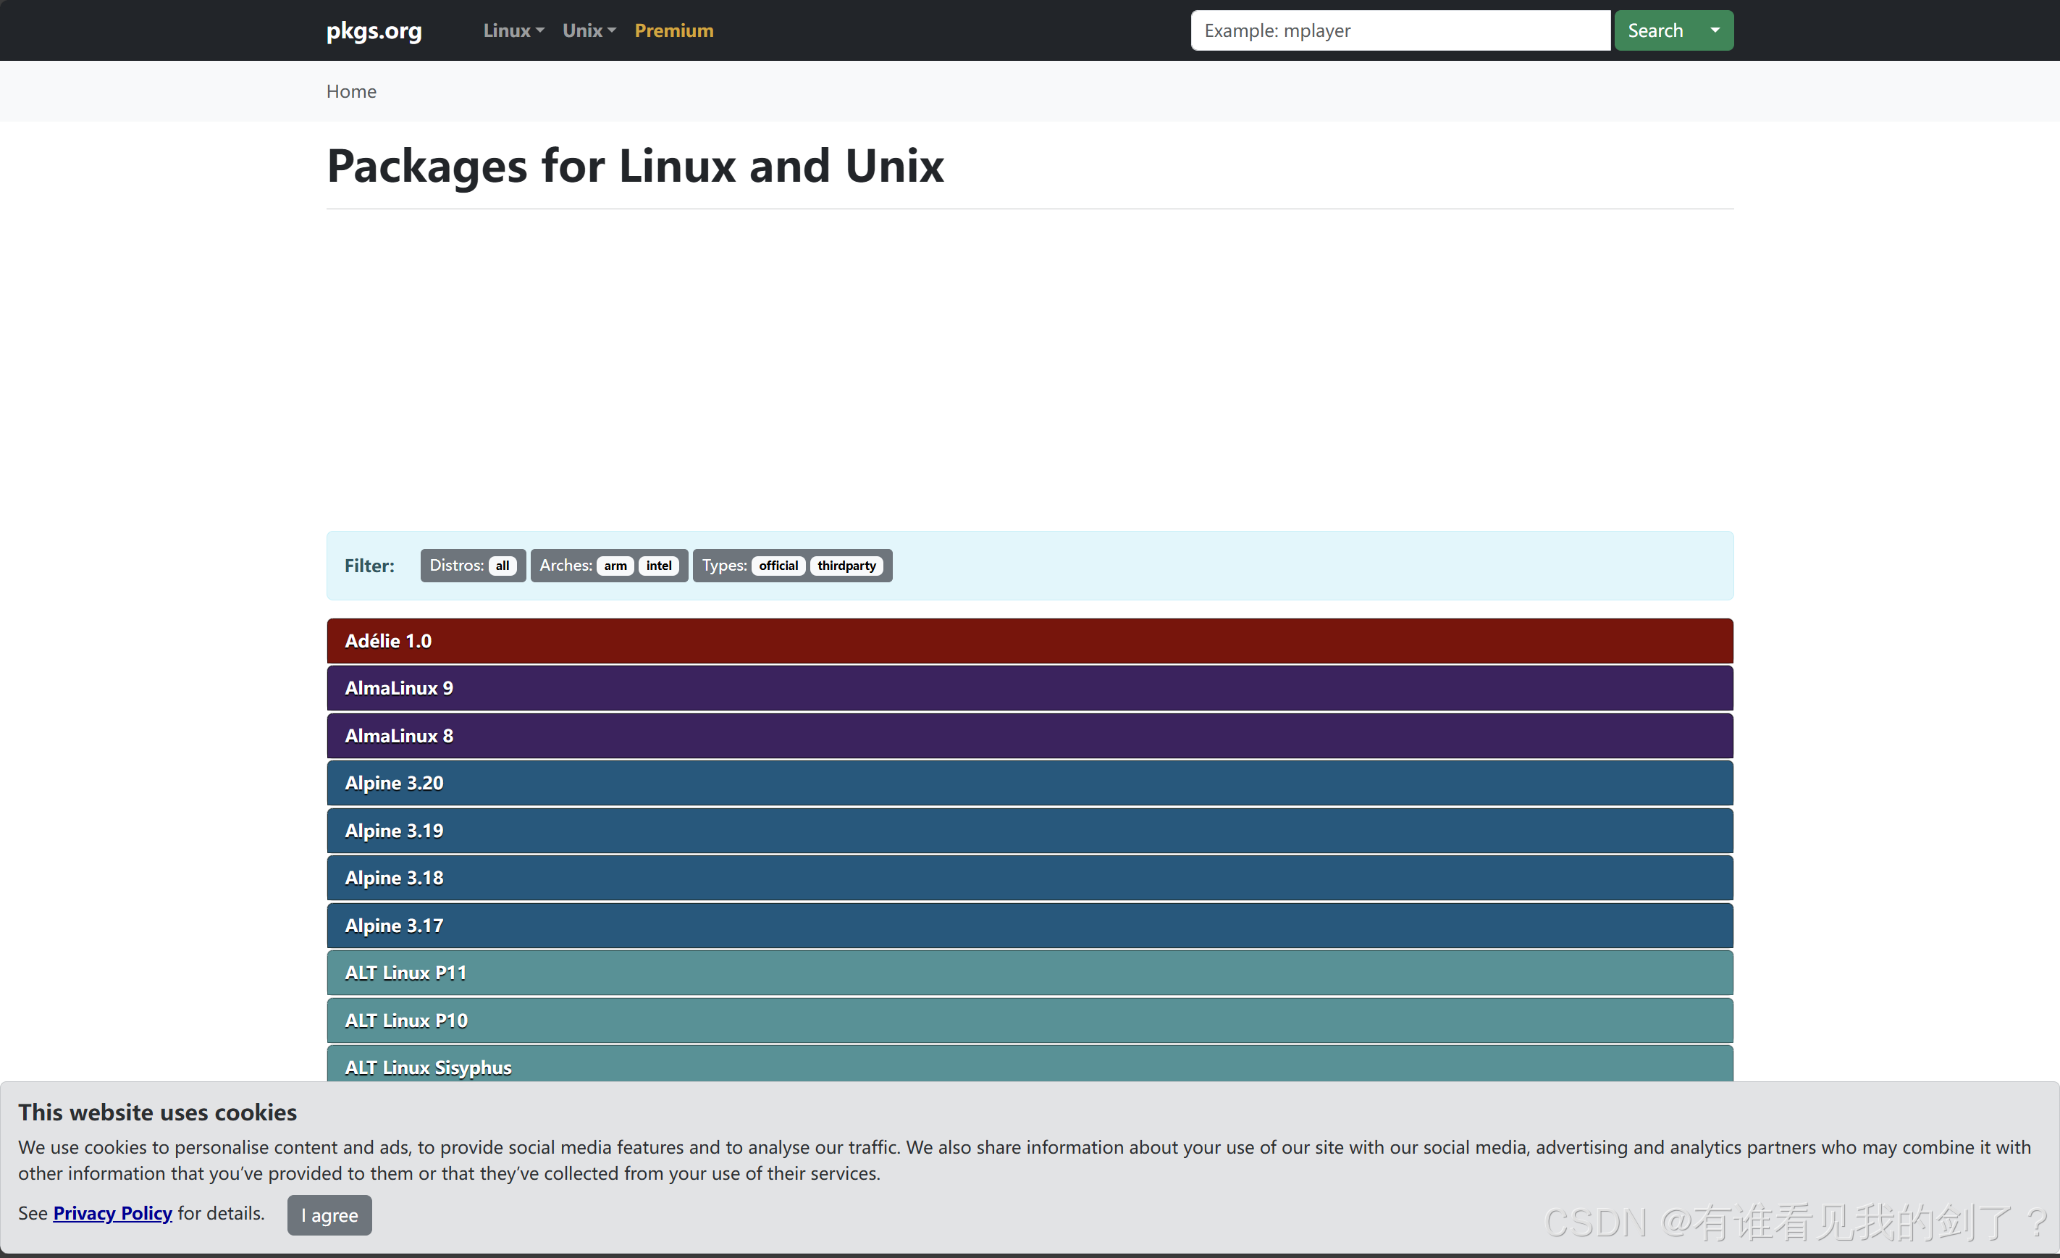The height and width of the screenshot is (1258, 2060).
Task: Open the ALT Linux P11 bar
Action: 1029,972
